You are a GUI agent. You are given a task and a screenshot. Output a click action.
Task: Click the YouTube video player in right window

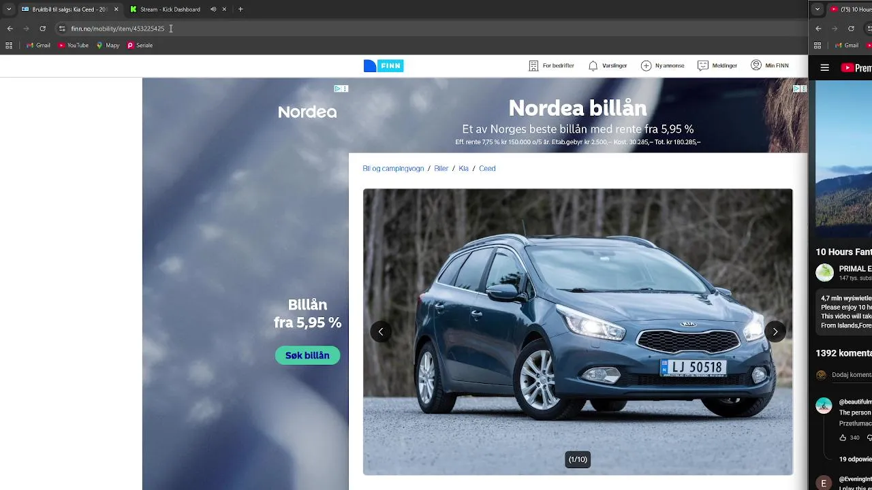tap(843, 159)
